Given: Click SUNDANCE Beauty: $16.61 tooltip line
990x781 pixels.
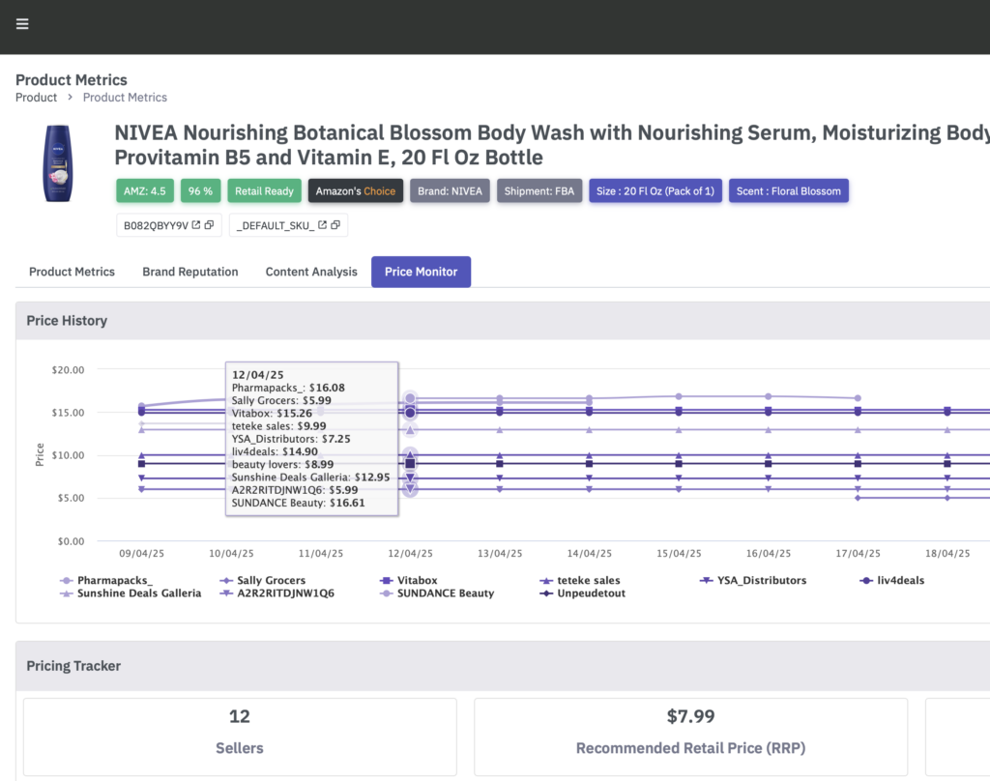Looking at the screenshot, I should [298, 503].
